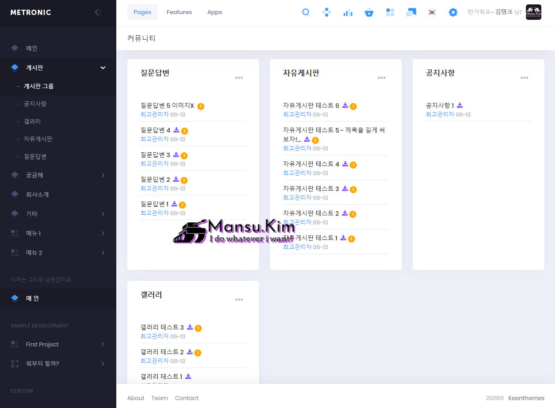Open the search icon in header
This screenshot has width=555, height=408.
[306, 12]
